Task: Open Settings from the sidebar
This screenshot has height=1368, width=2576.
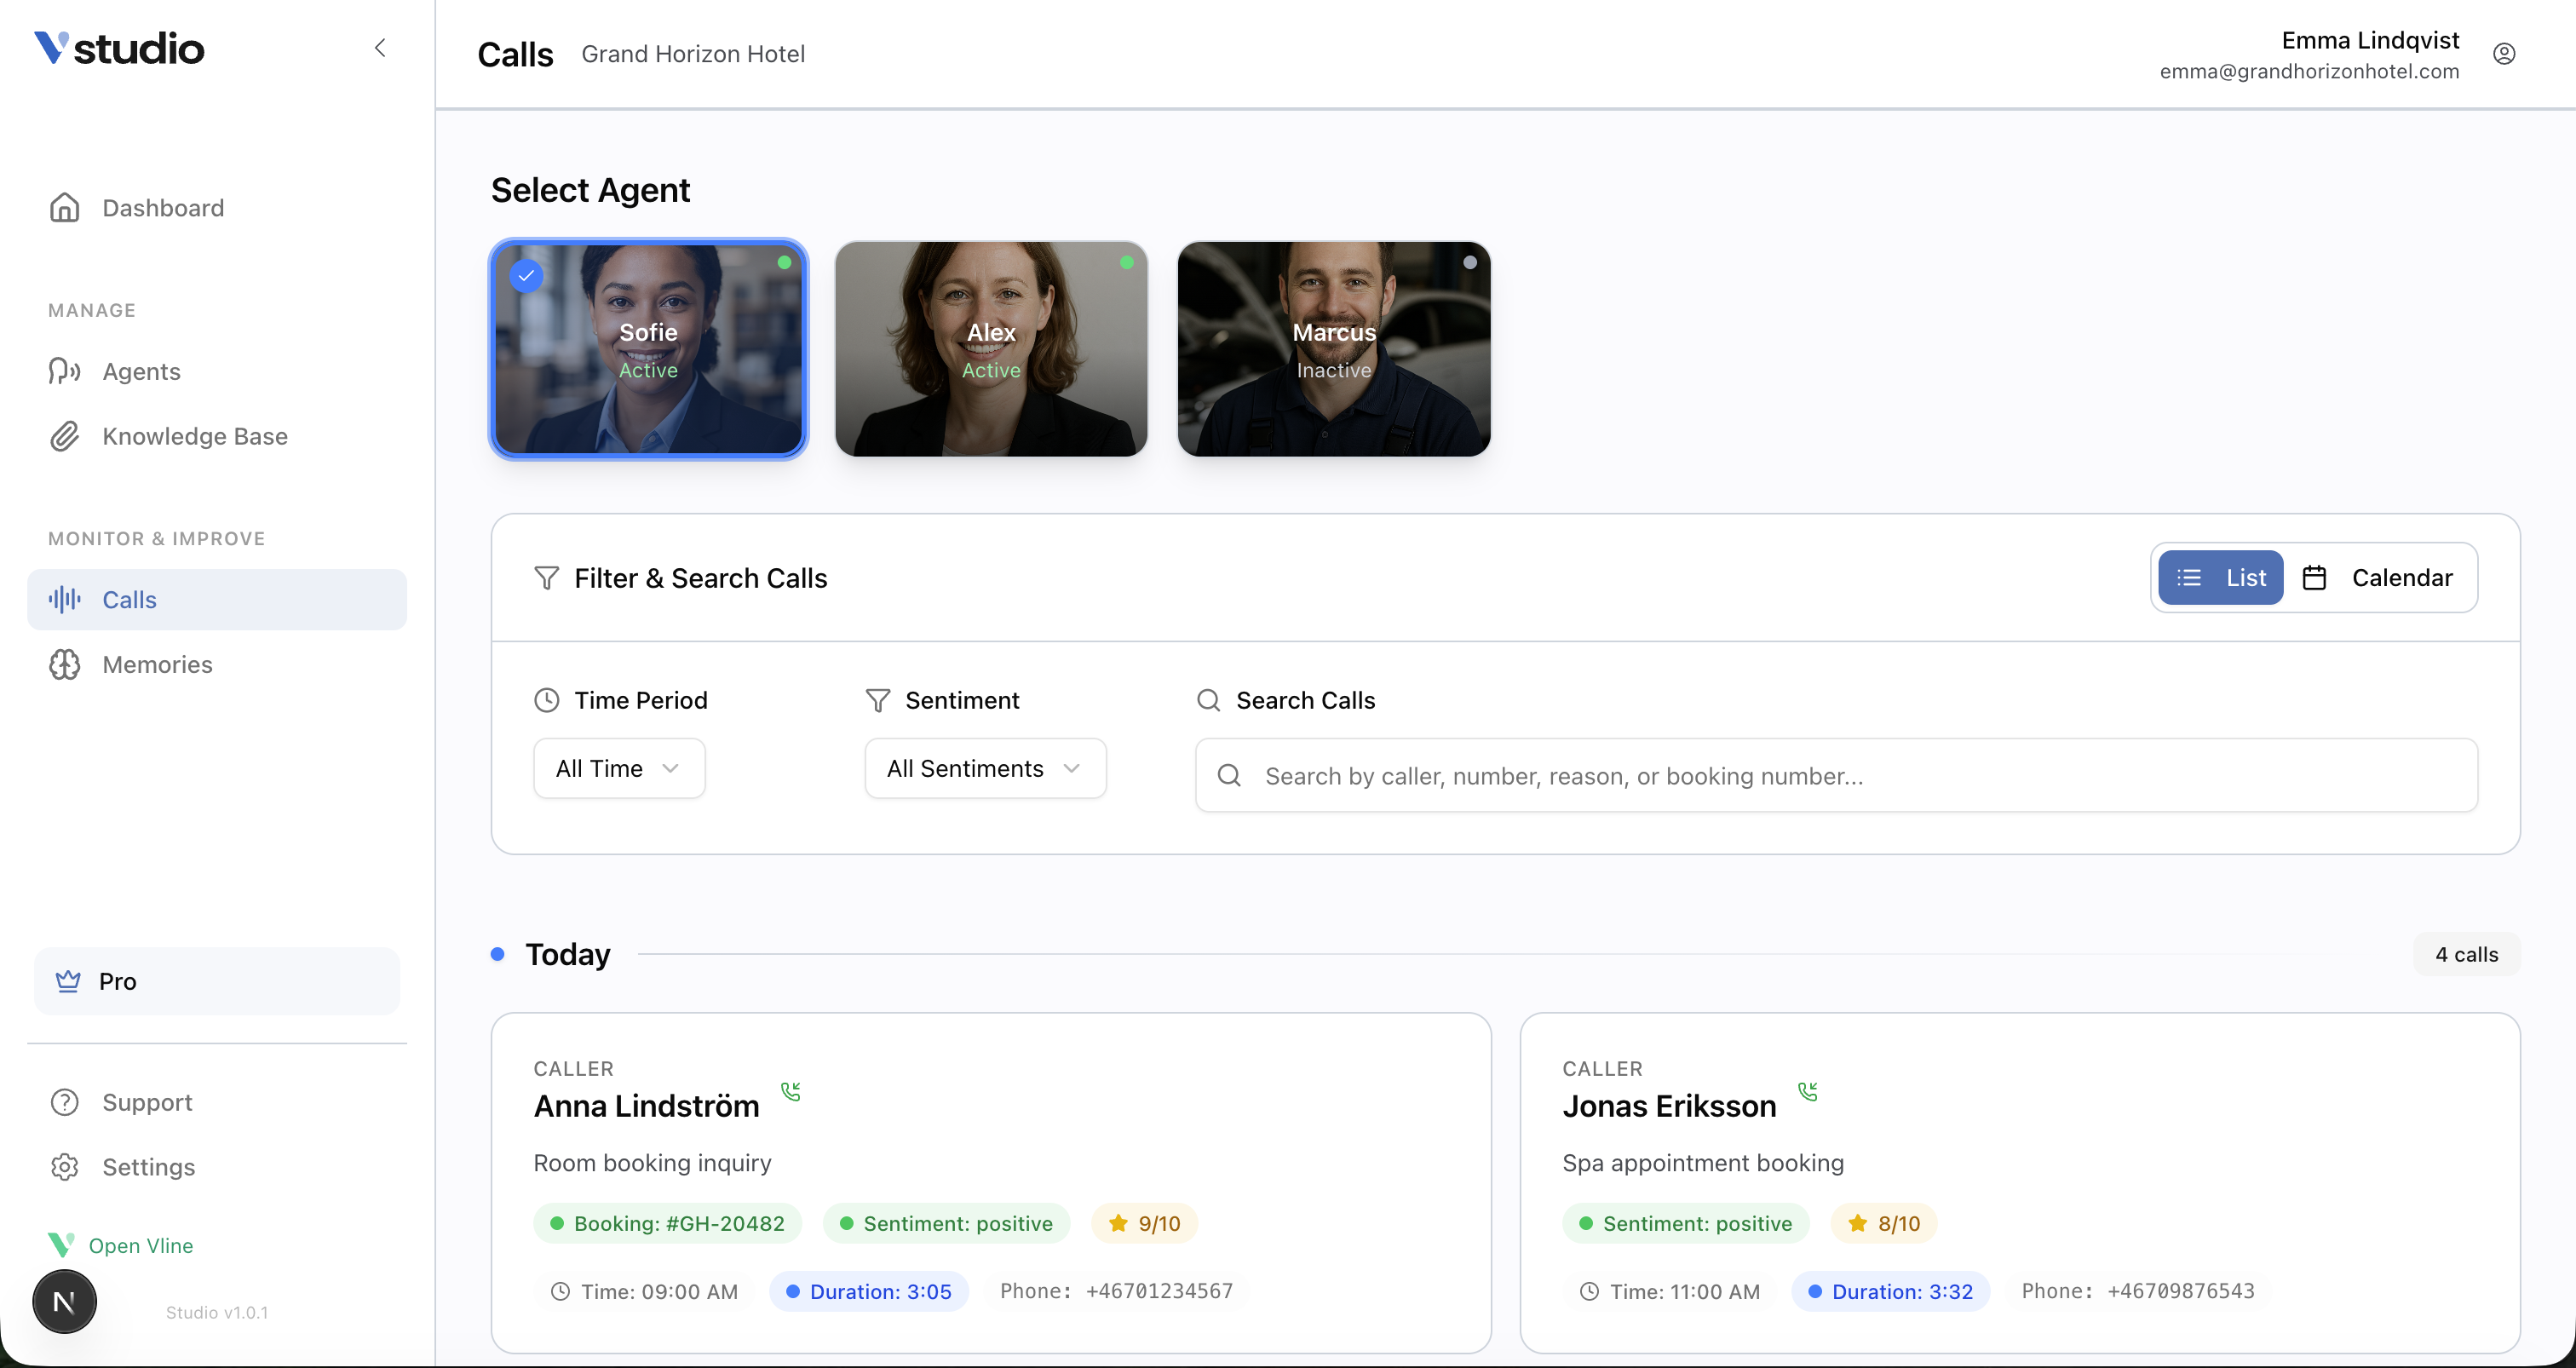Action: [x=149, y=1166]
